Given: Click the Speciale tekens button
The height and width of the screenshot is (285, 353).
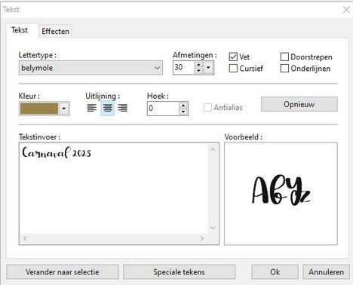Looking at the screenshot, I should click(x=179, y=272).
